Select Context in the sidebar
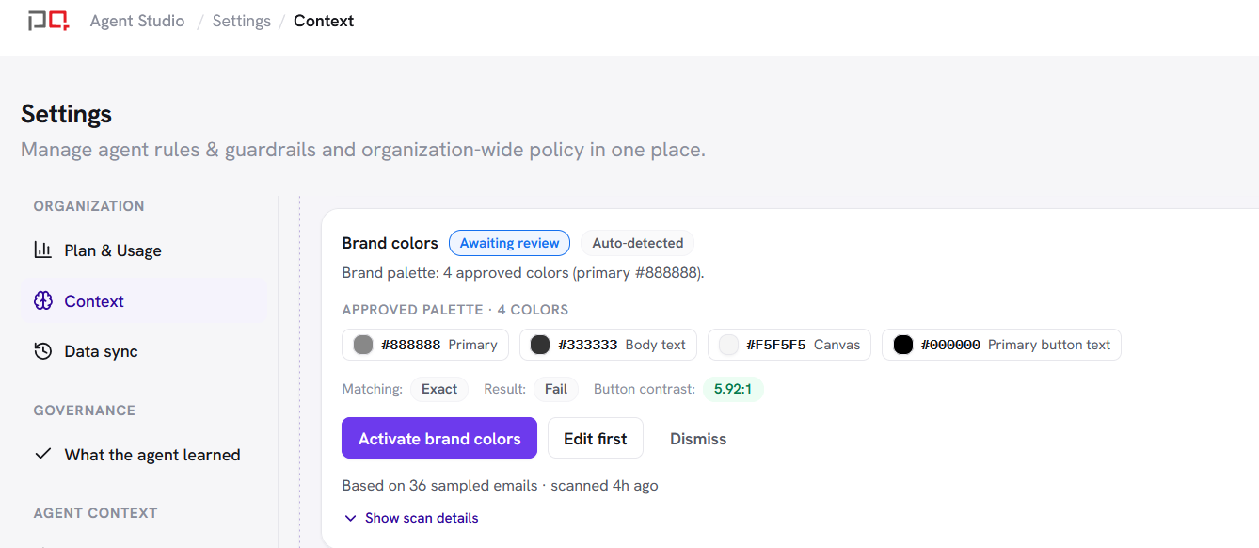Image resolution: width=1259 pixels, height=548 pixels. coord(144,301)
